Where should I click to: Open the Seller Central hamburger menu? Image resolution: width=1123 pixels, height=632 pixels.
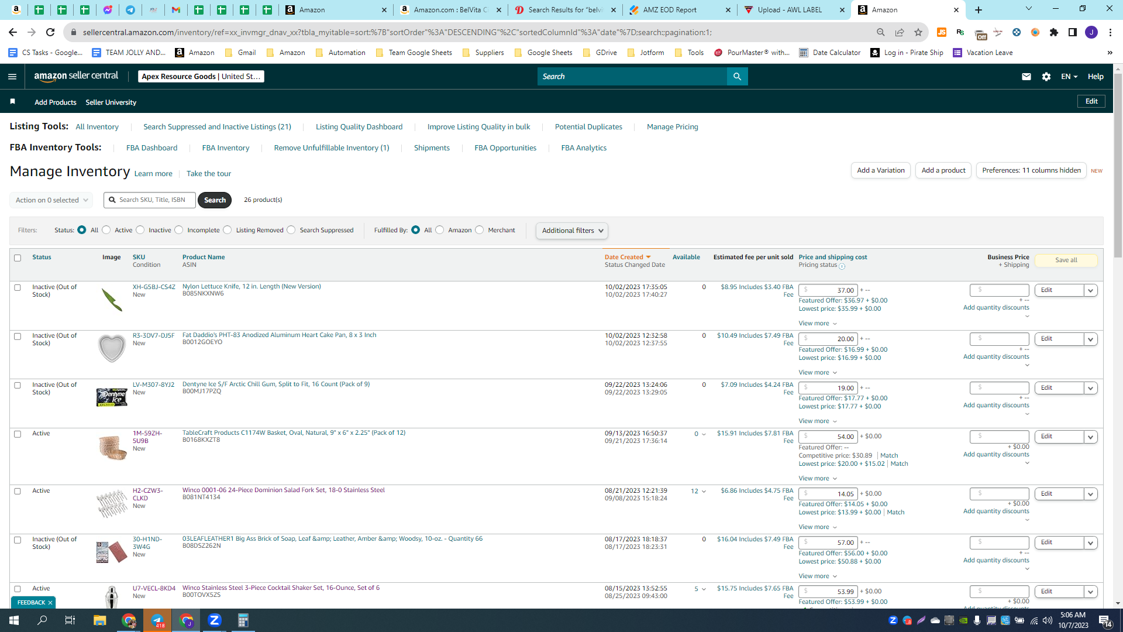pos(12,77)
